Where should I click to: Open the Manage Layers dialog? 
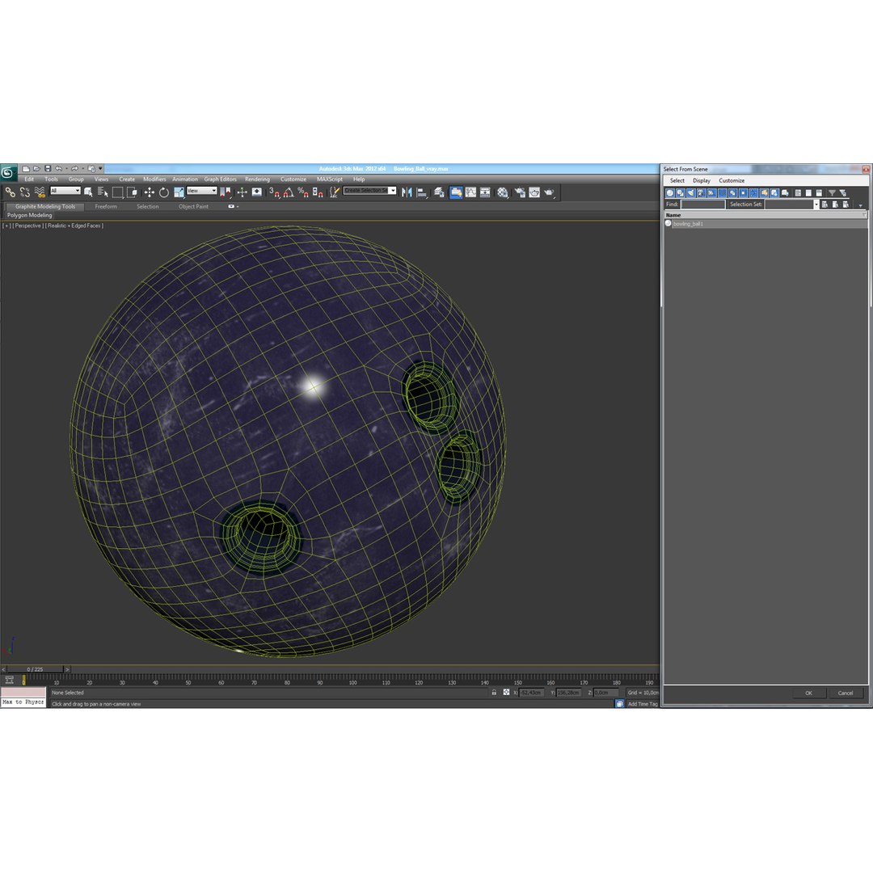point(439,192)
